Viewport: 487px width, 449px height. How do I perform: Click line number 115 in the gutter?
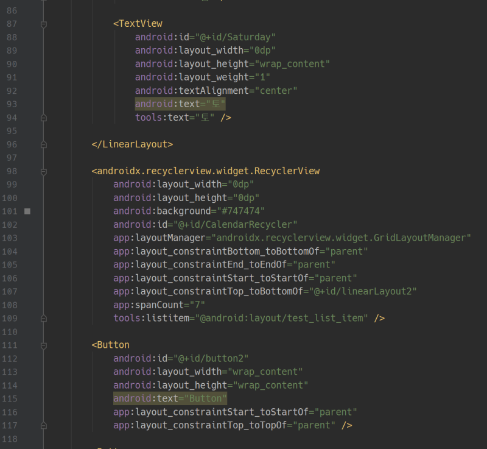[10, 398]
